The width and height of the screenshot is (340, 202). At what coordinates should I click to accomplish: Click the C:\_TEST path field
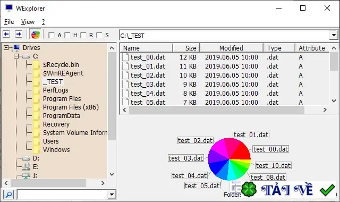point(224,36)
